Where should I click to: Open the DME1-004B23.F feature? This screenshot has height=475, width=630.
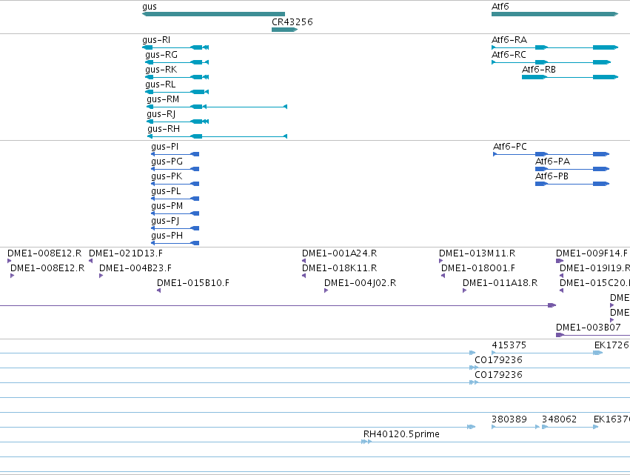(x=101, y=276)
